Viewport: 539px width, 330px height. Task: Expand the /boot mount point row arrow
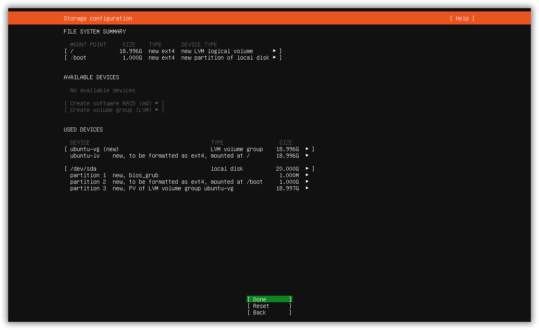click(x=274, y=58)
